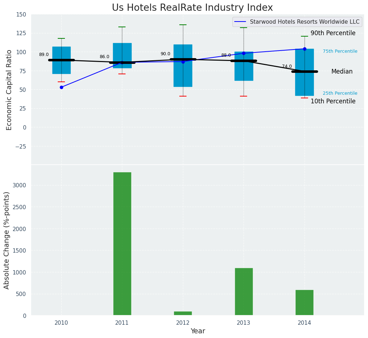Select the 75th Percentile label
The image size is (368, 338).
pyautogui.click(x=340, y=51)
